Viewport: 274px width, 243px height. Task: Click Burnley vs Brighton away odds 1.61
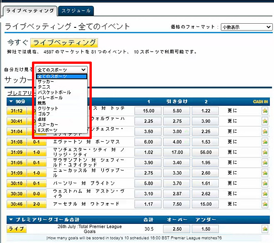click(205, 183)
